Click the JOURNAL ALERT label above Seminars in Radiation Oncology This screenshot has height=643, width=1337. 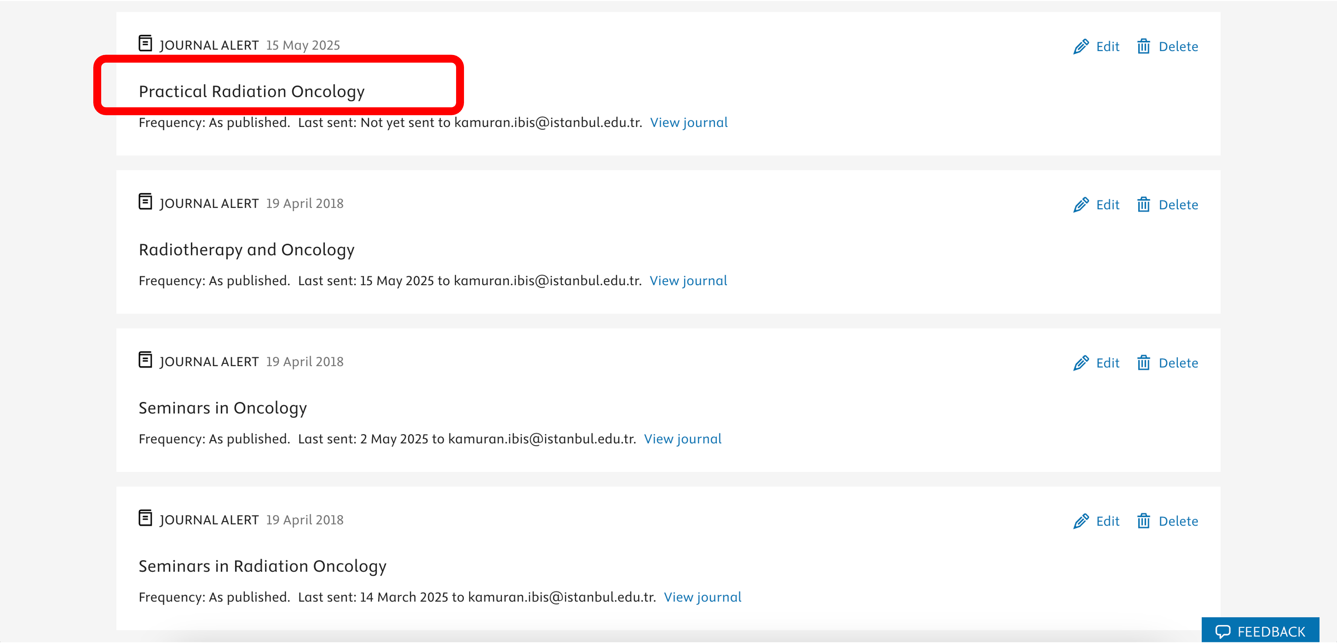click(209, 521)
